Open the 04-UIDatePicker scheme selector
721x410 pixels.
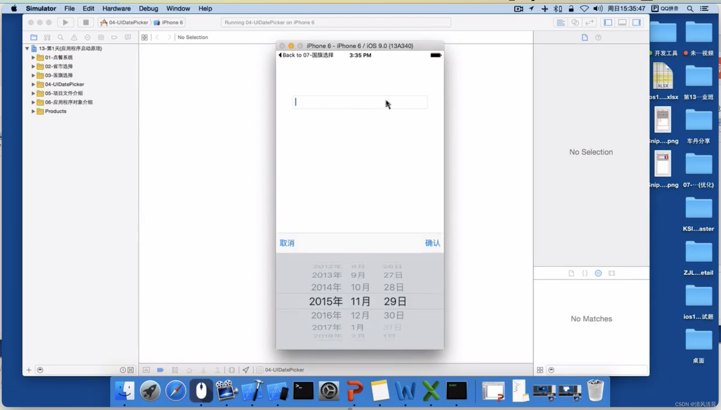click(x=124, y=22)
